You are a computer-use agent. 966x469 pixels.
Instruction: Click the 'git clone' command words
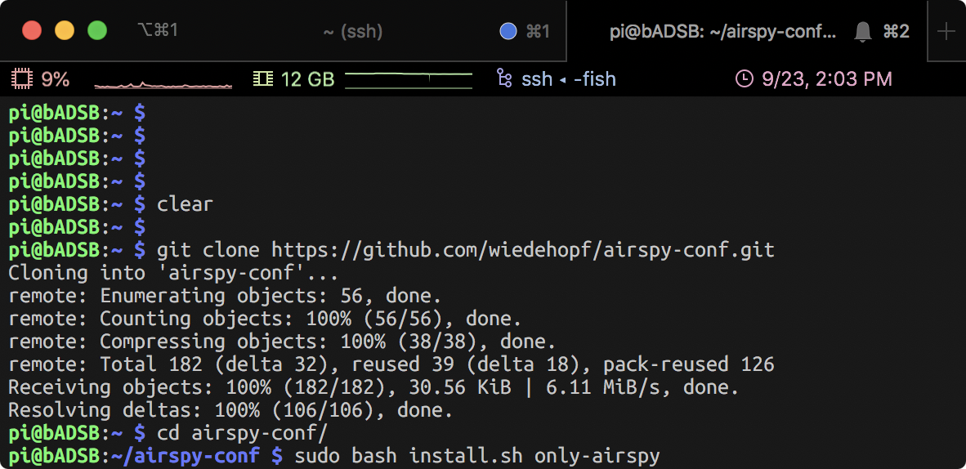[208, 249]
